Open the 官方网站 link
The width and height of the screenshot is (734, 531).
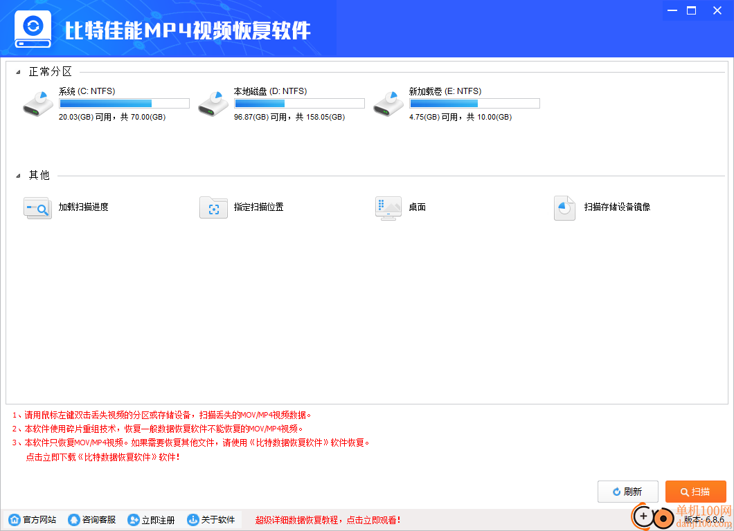pos(39,520)
